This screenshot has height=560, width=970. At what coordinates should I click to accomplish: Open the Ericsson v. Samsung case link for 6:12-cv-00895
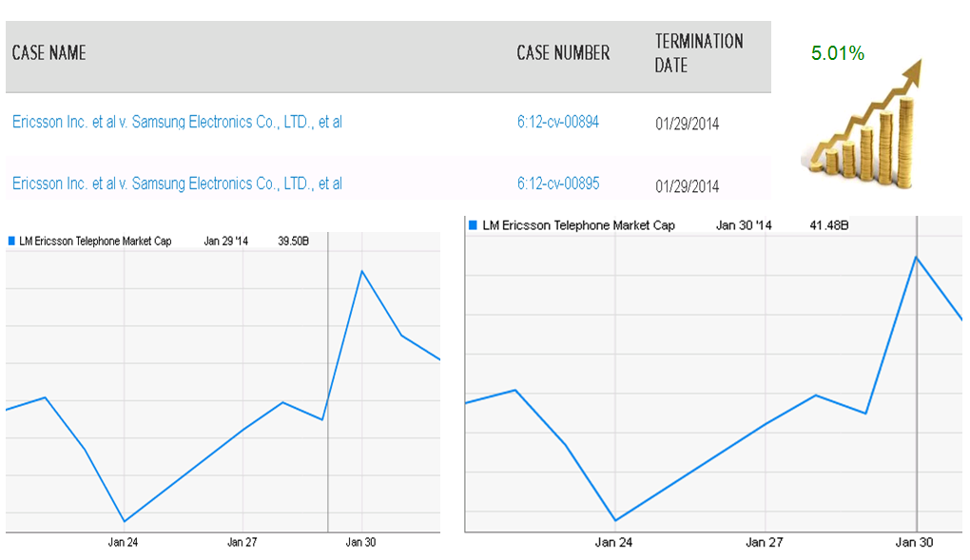coord(177,183)
